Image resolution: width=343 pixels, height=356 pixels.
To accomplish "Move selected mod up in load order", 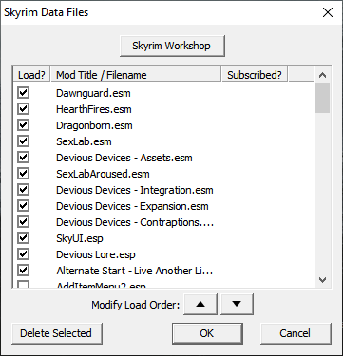I will point(200,304).
